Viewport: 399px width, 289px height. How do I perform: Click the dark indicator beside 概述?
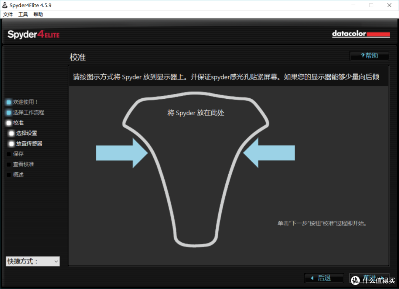8,175
